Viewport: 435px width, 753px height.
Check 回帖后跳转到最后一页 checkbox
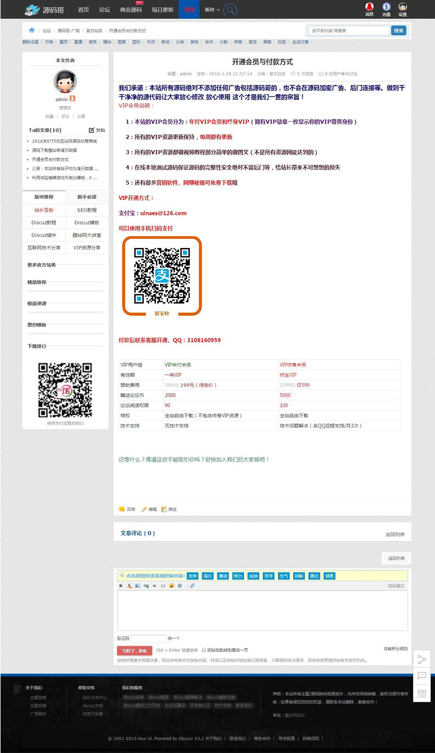[204, 650]
